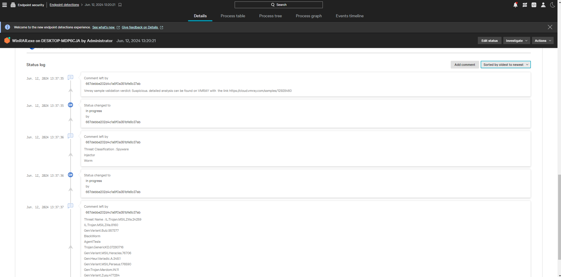This screenshot has width=561, height=277.
Task: Click the WinRAR.exe detection title
Action: pos(62,41)
